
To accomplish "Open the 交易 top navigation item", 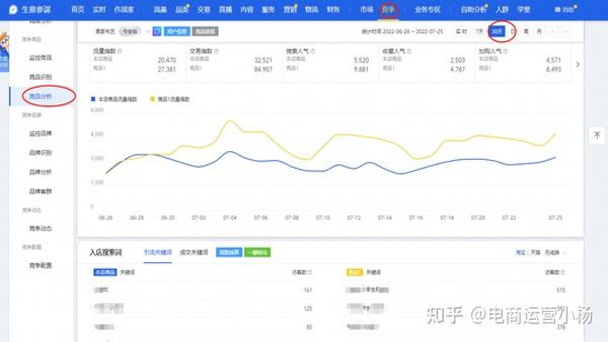I will (204, 9).
